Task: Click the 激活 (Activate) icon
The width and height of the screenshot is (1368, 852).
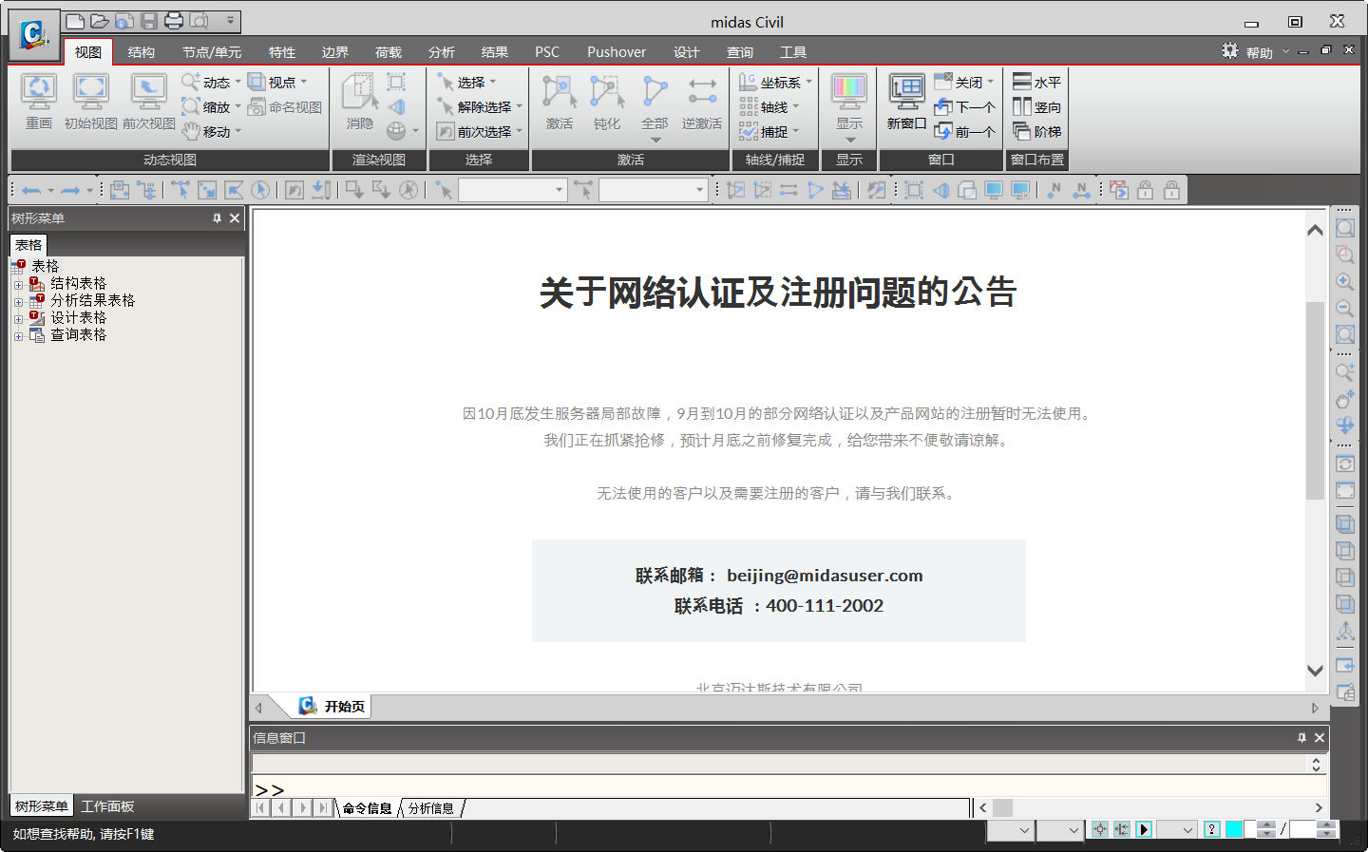Action: point(560,102)
